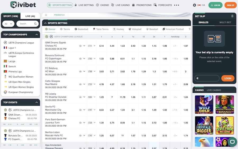
Task: Open the All sports filter dropdown
Action: (8, 24)
